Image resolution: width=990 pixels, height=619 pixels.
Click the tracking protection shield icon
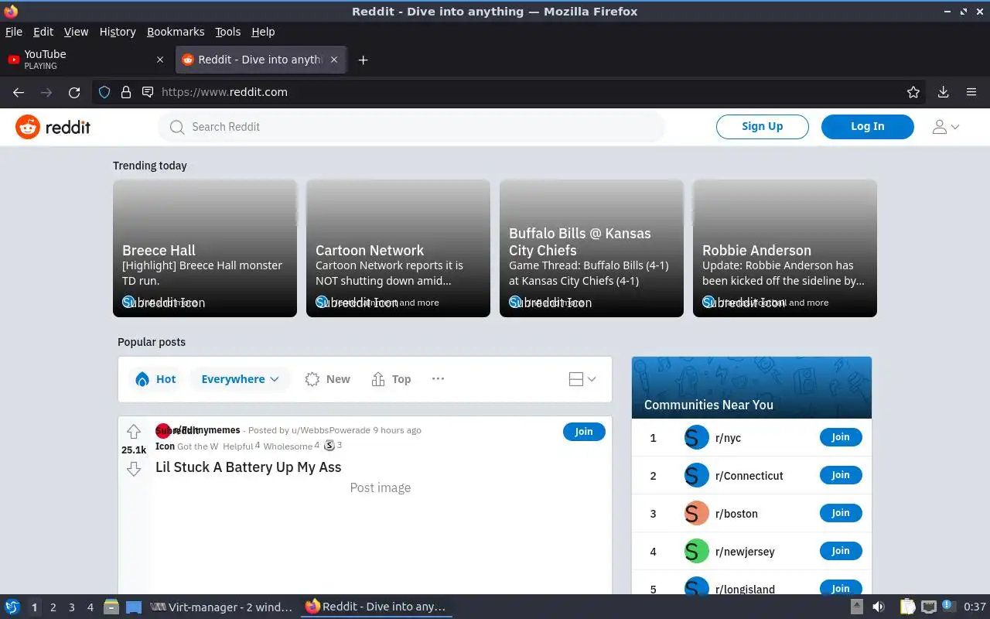pyautogui.click(x=104, y=92)
